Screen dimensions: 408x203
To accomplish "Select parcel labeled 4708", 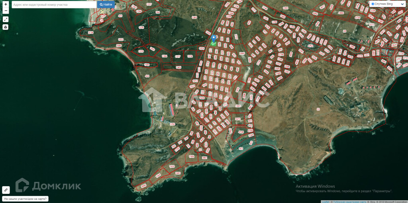I will coord(241,132).
